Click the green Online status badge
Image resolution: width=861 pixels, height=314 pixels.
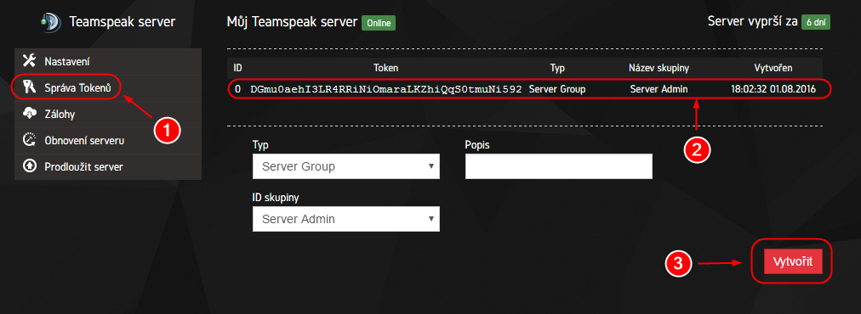[x=379, y=24]
